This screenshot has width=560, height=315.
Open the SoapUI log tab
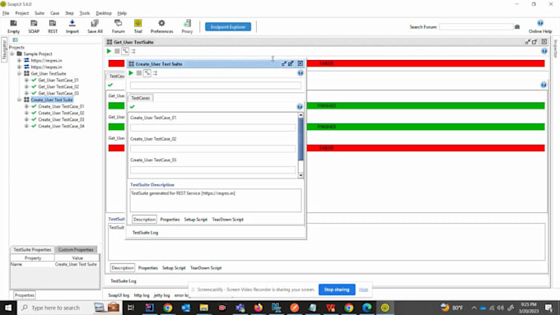pos(119,295)
